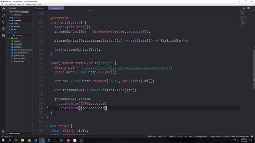
Task: Open the blue browser icon on the taskbar
Action: (x=35, y=140)
